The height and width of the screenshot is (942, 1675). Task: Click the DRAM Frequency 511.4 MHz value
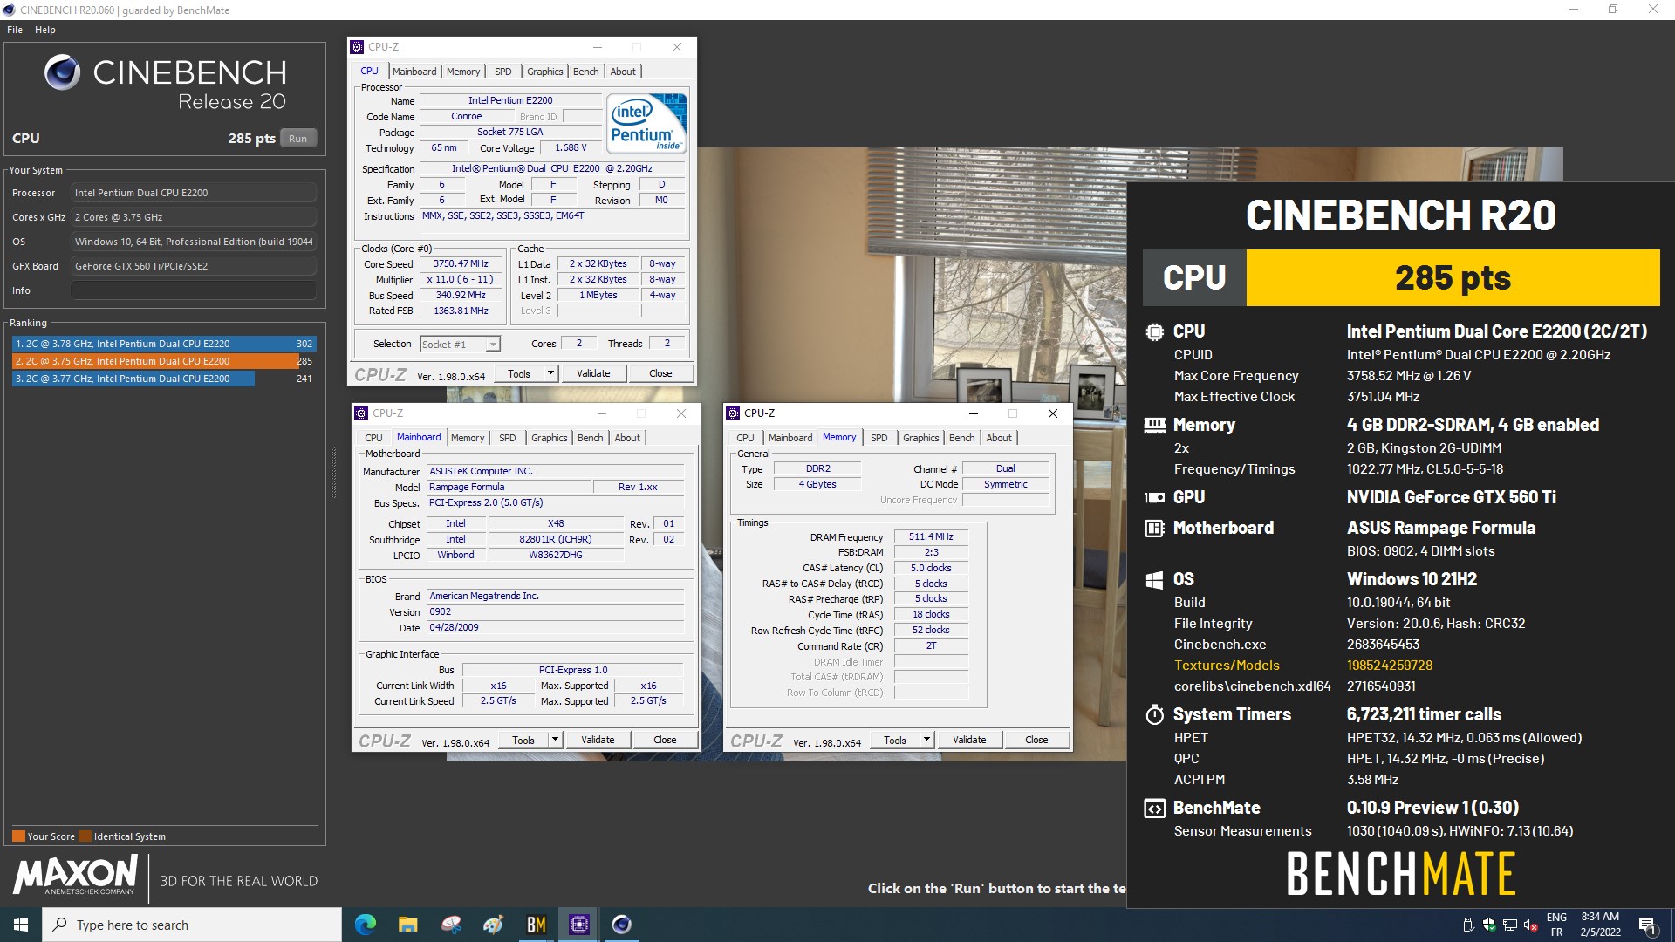pos(931,536)
